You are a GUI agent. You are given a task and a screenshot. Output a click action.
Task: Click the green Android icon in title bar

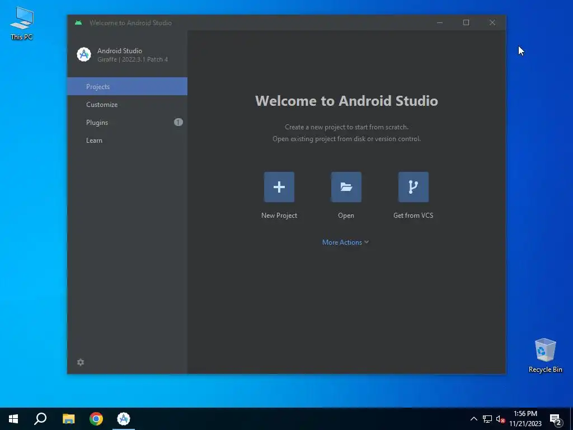click(x=78, y=22)
